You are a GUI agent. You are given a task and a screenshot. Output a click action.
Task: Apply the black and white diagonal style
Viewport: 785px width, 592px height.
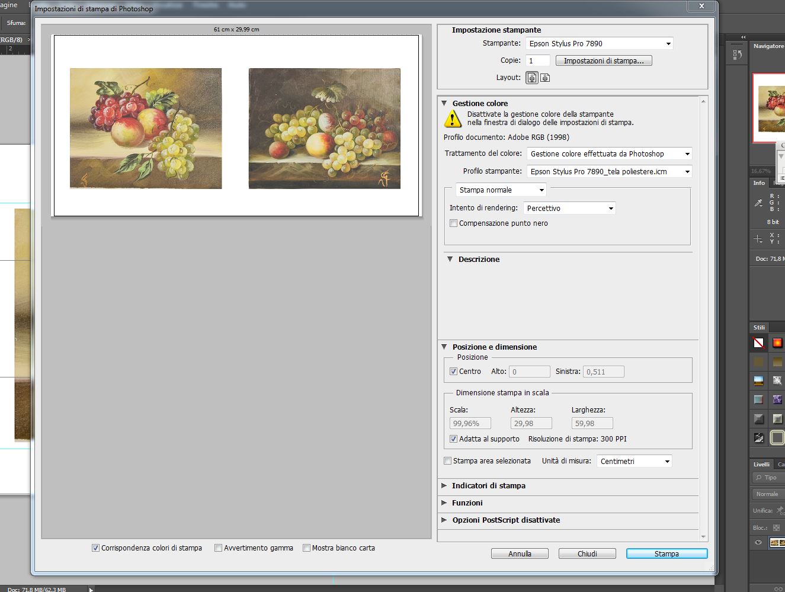[758, 438]
